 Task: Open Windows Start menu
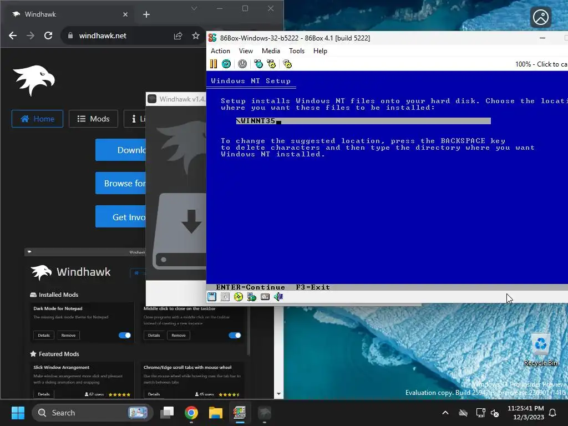tap(18, 413)
